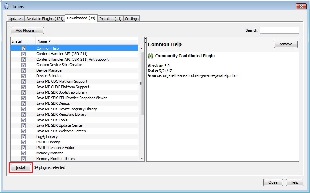Remove the Common Help plugin

click(286, 44)
